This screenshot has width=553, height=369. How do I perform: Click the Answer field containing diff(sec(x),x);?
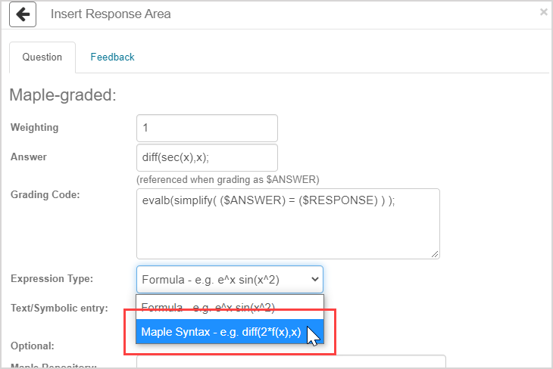pos(207,157)
